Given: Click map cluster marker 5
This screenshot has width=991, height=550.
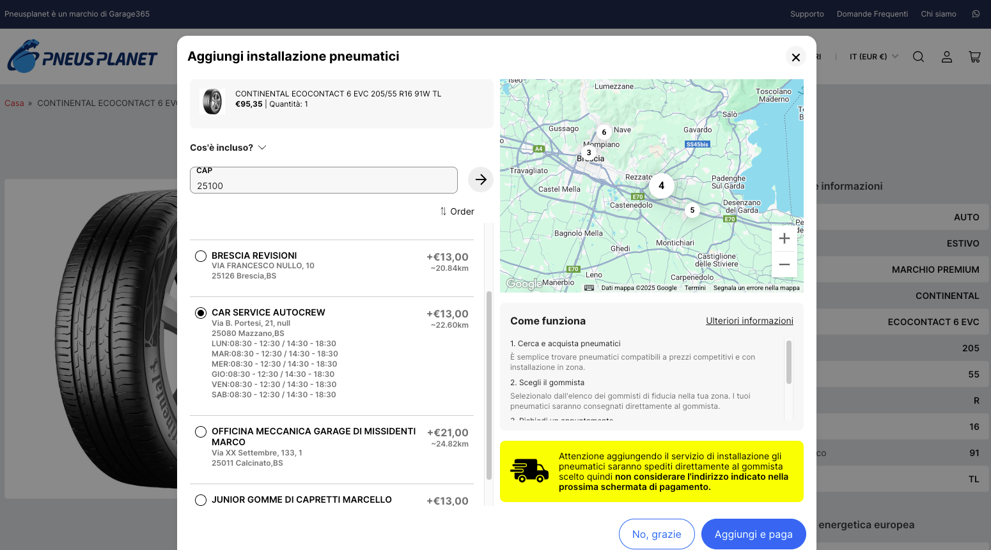Looking at the screenshot, I should [x=692, y=210].
